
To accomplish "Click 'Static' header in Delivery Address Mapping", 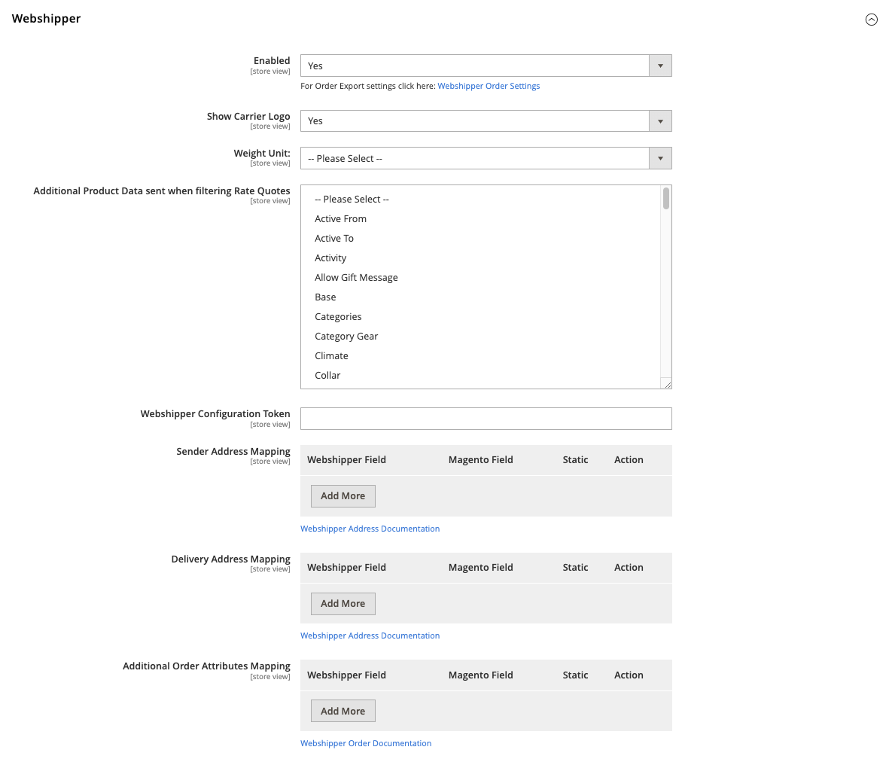I will 575,568.
